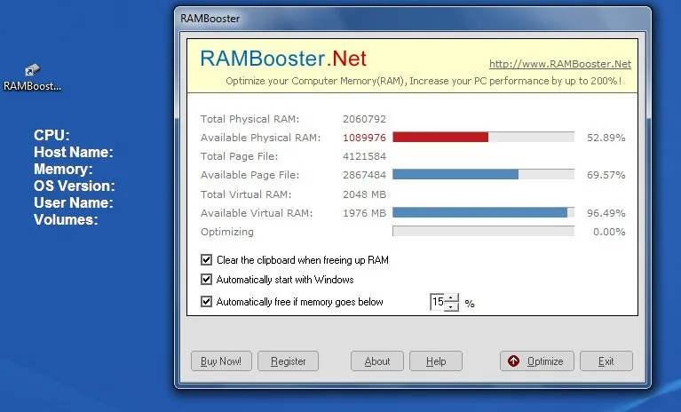Toggle Clear the clipboard when freeing RAM
Screen dimensions: 681x412
[206, 259]
